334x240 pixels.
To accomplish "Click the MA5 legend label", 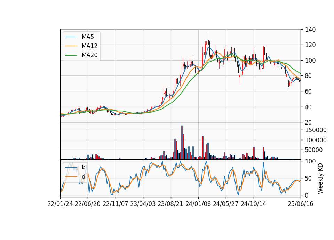I will click(x=88, y=37).
